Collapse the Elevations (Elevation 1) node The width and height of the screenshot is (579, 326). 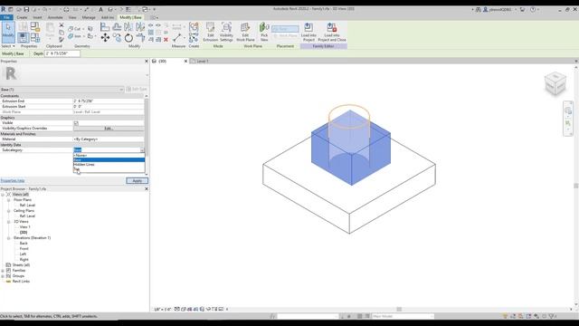click(x=8, y=238)
